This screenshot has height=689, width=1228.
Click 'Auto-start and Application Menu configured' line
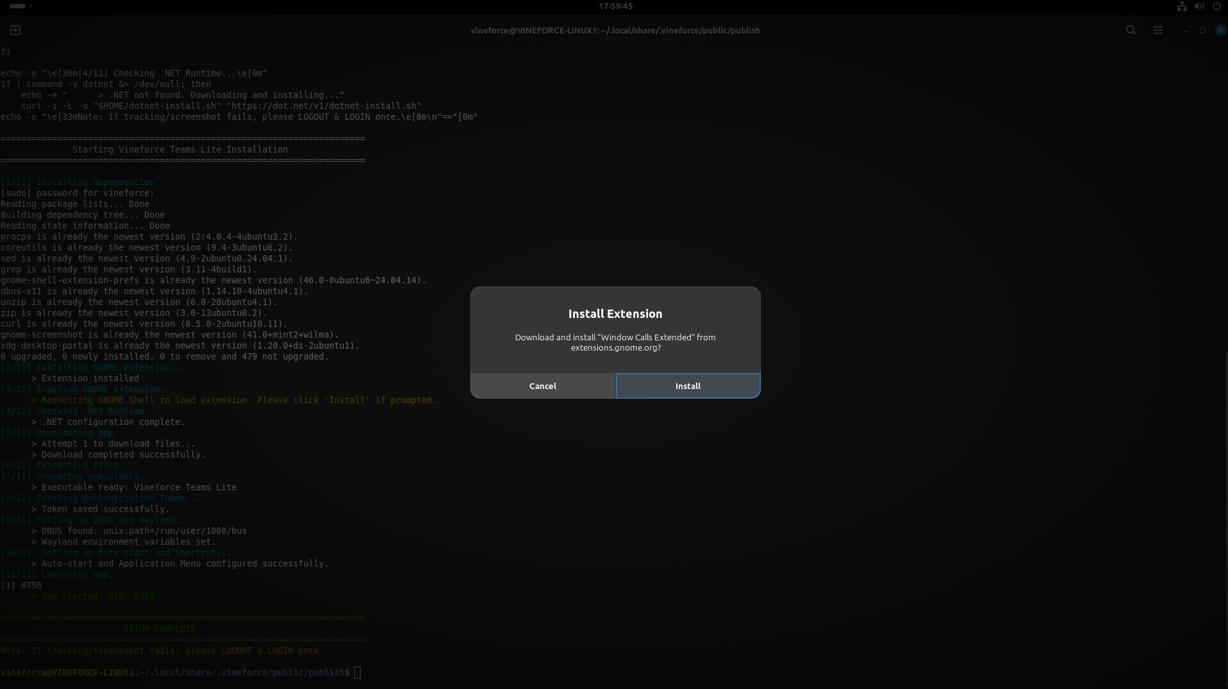click(x=180, y=563)
